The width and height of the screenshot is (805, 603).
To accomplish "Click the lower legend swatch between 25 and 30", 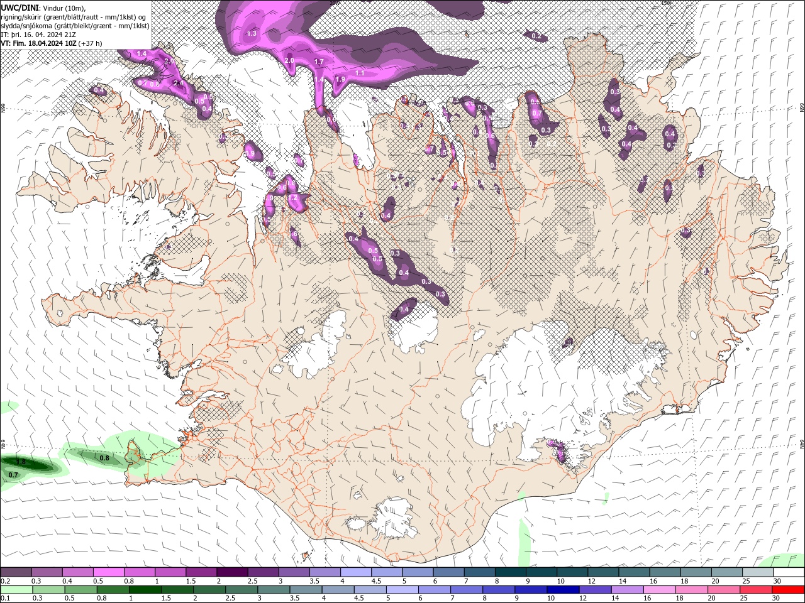I will pyautogui.click(x=757, y=590).
